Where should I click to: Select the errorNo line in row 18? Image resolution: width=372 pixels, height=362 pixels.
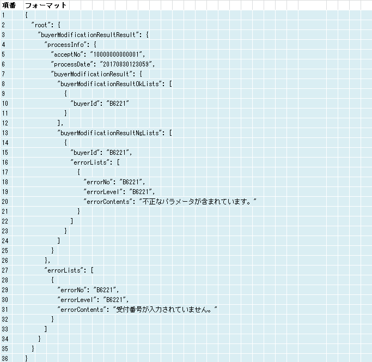click(x=114, y=182)
